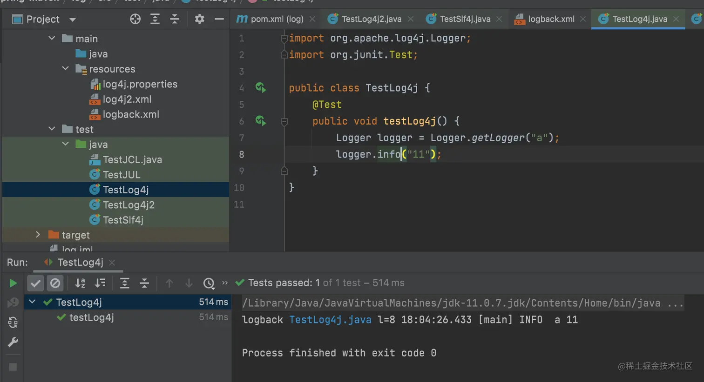Open the Project view dropdown arrow
Screen dimensions: 704x382
point(72,20)
